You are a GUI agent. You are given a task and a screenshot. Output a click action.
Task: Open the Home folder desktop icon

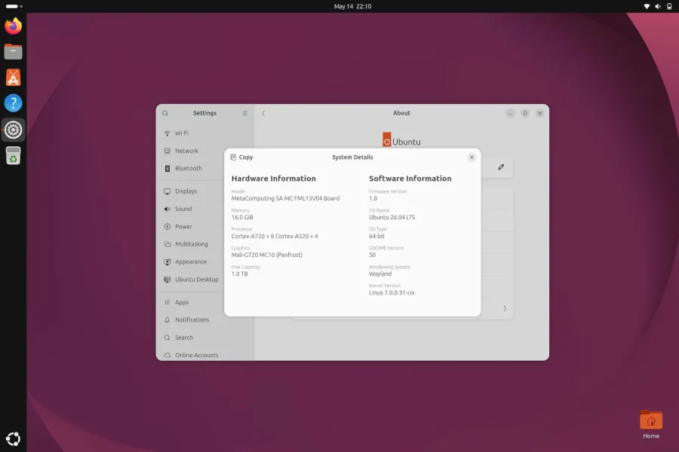coord(651,424)
